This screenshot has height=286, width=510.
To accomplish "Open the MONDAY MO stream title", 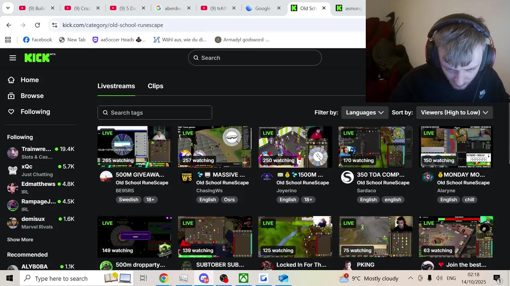I will point(461,175).
